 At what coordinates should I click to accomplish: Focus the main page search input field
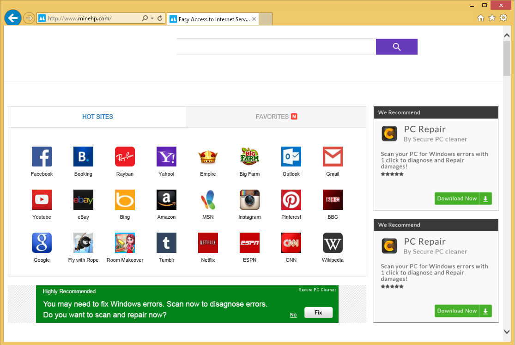276,47
